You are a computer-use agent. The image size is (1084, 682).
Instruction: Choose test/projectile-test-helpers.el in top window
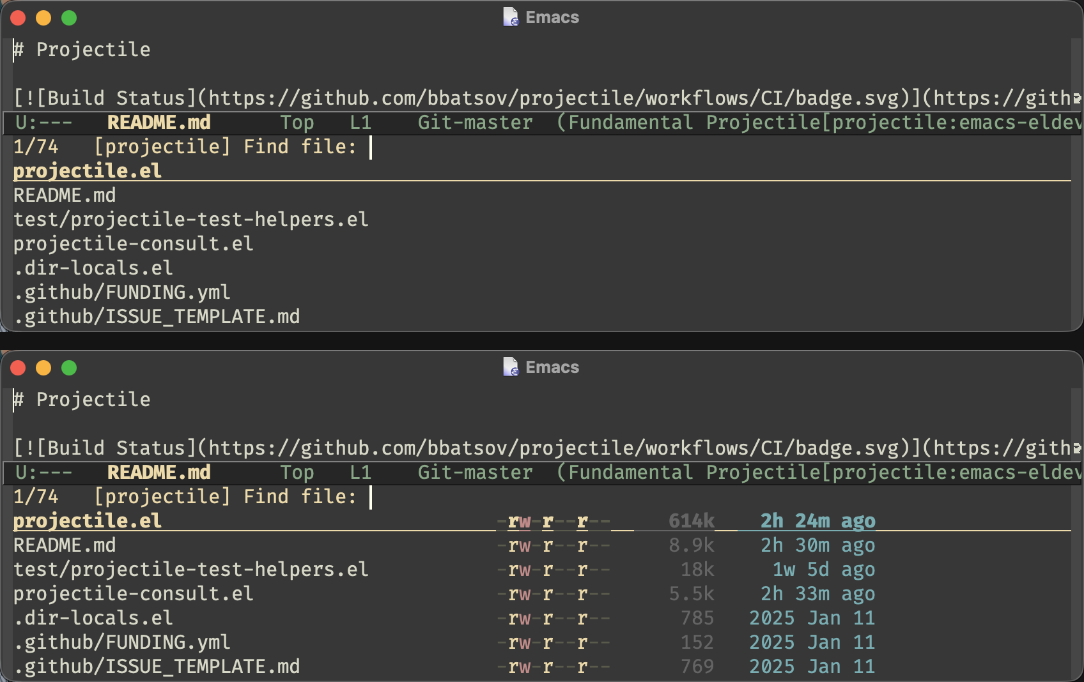coord(191,219)
